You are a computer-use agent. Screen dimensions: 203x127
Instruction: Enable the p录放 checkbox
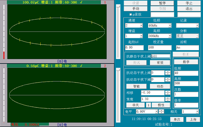pyautogui.click(x=131, y=14)
